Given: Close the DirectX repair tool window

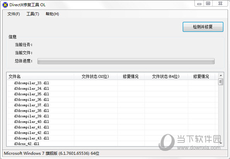Looking at the screenshot, I should click(x=220, y=3).
